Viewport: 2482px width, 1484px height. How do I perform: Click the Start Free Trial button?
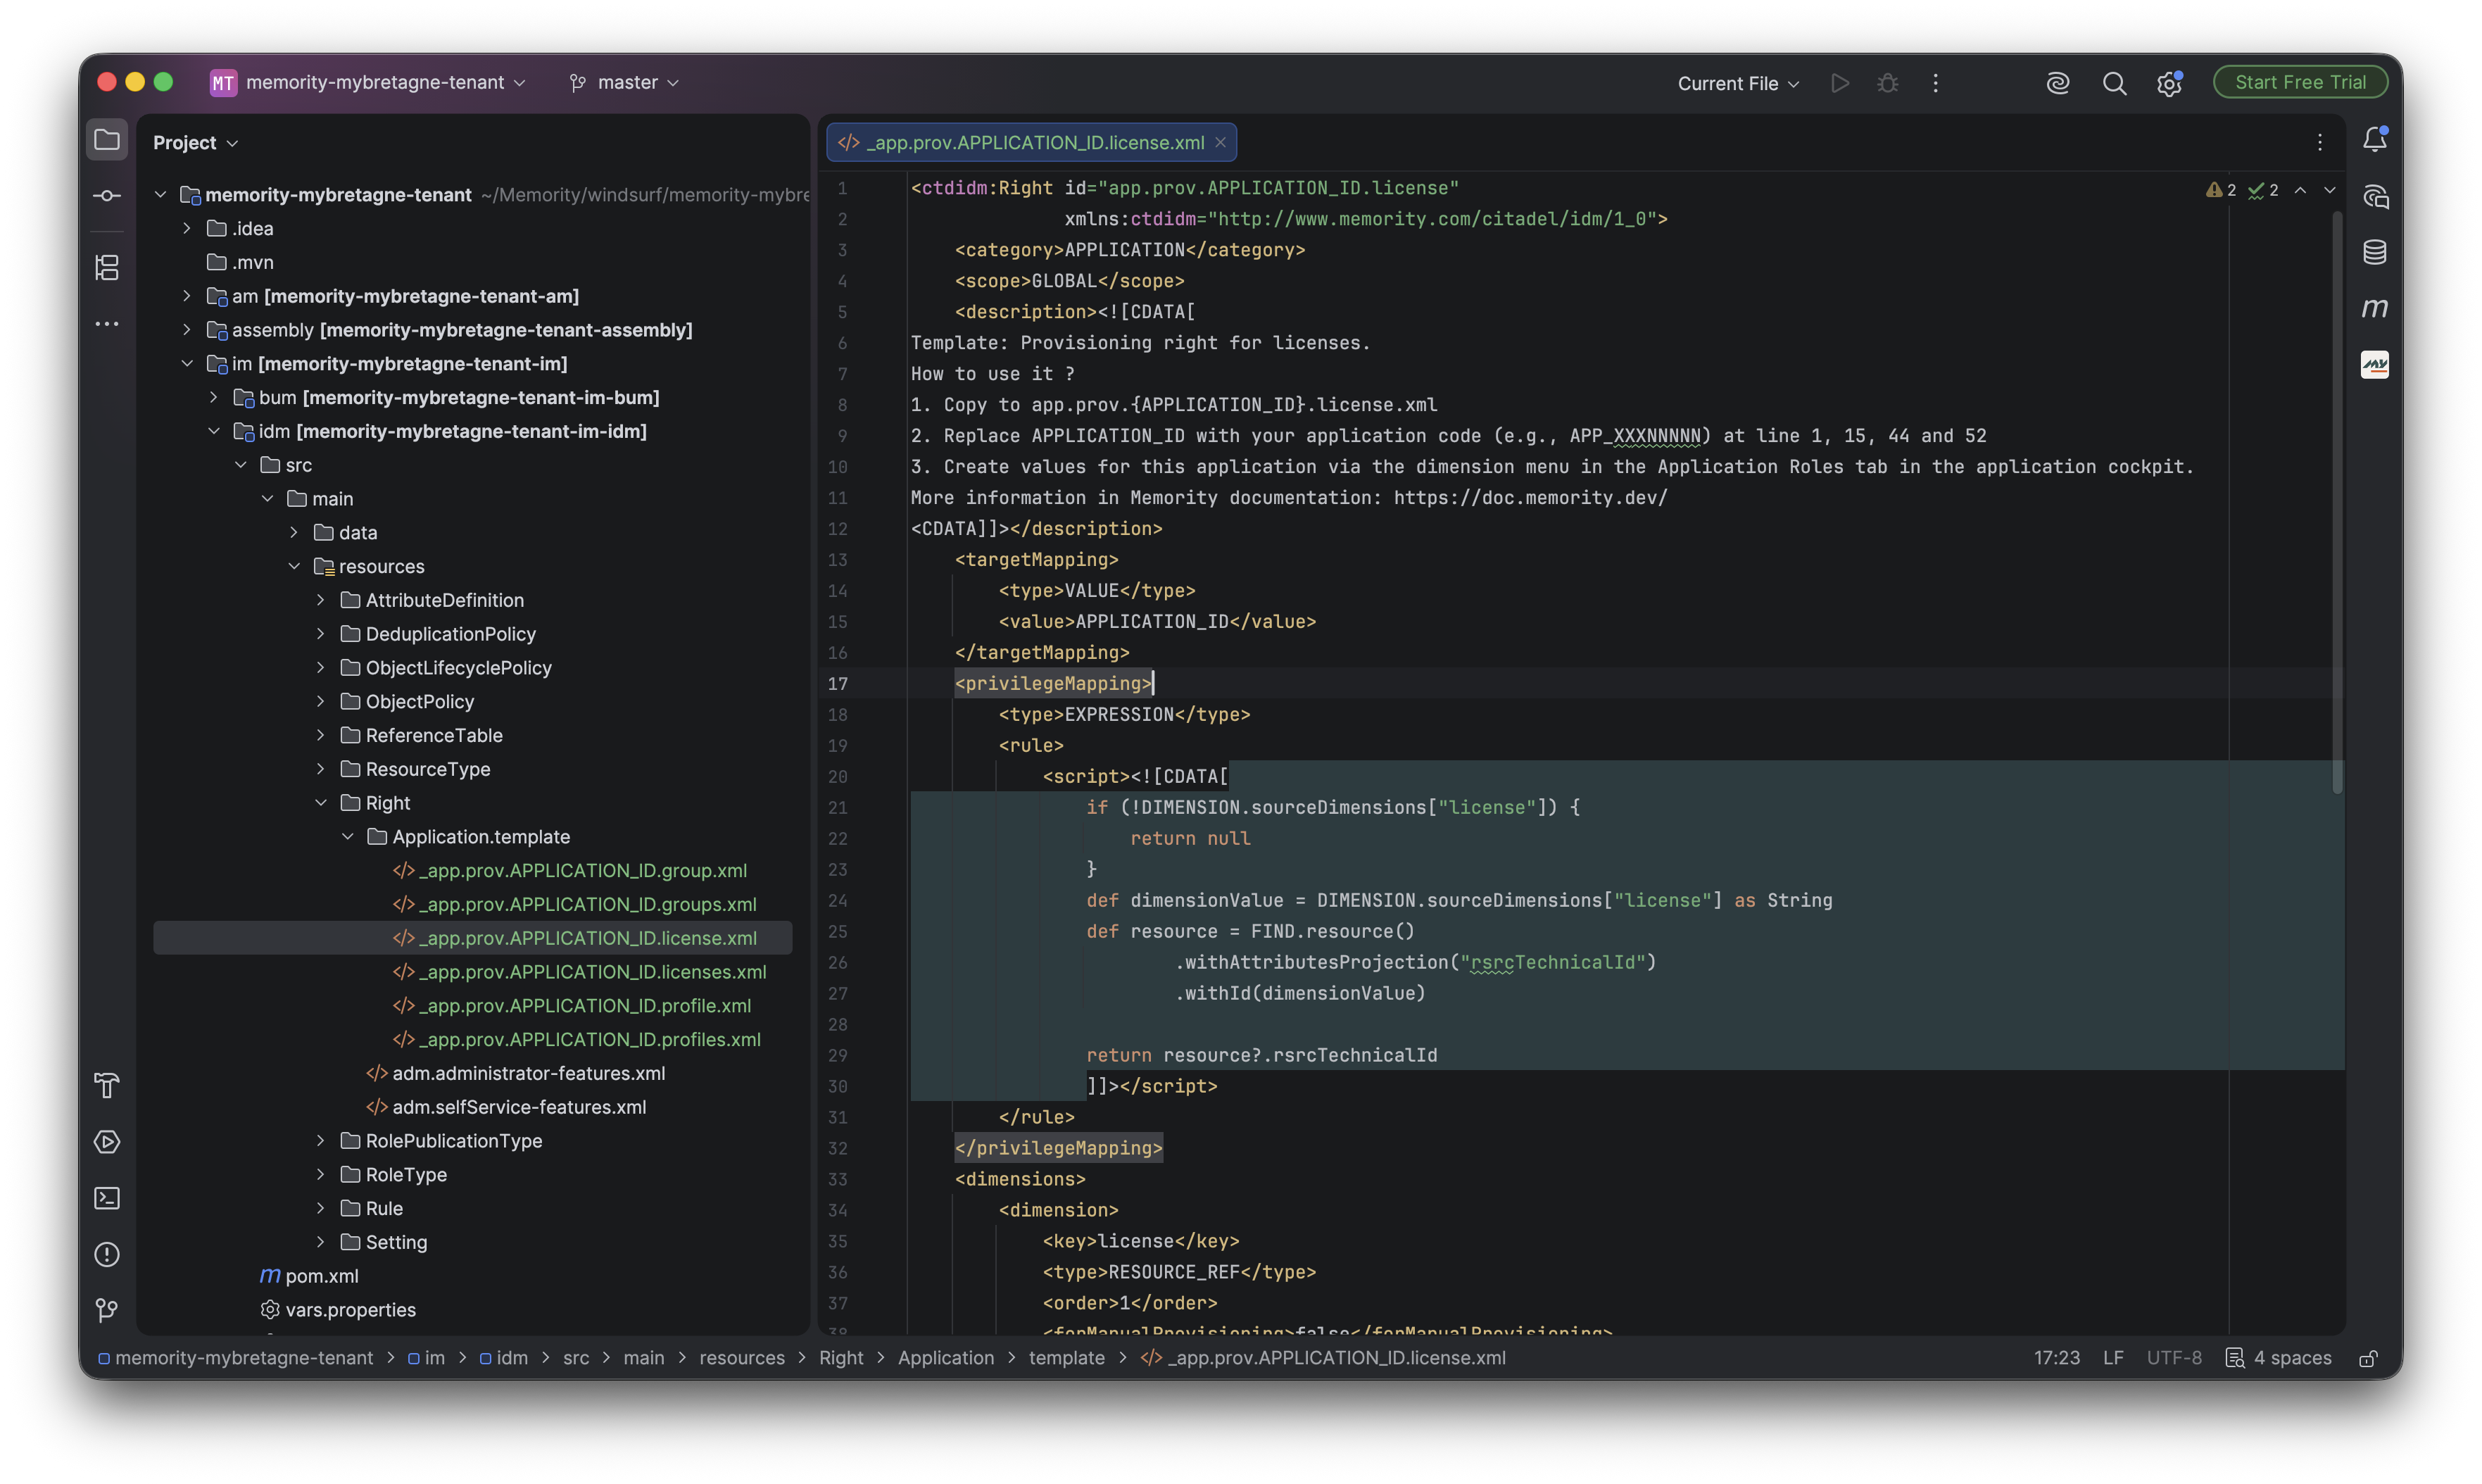point(2300,83)
